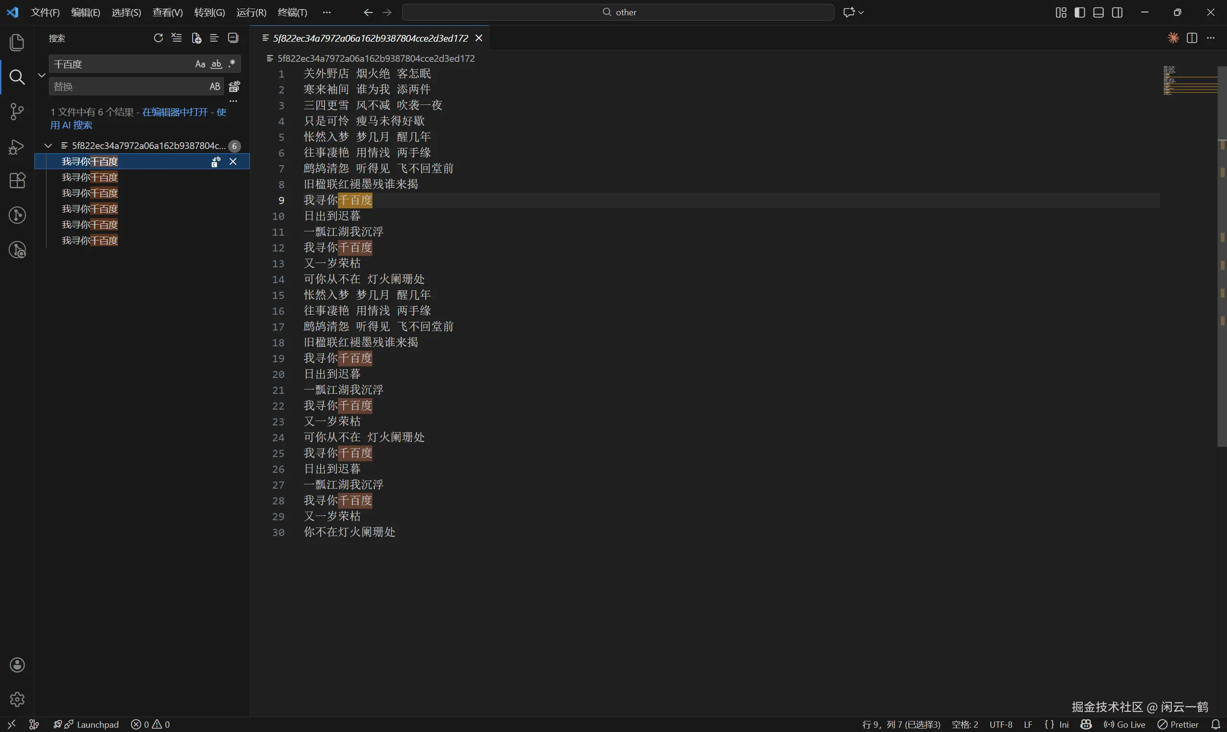Open the 查看(V) menu
Viewport: 1227px width, 732px height.
(167, 12)
